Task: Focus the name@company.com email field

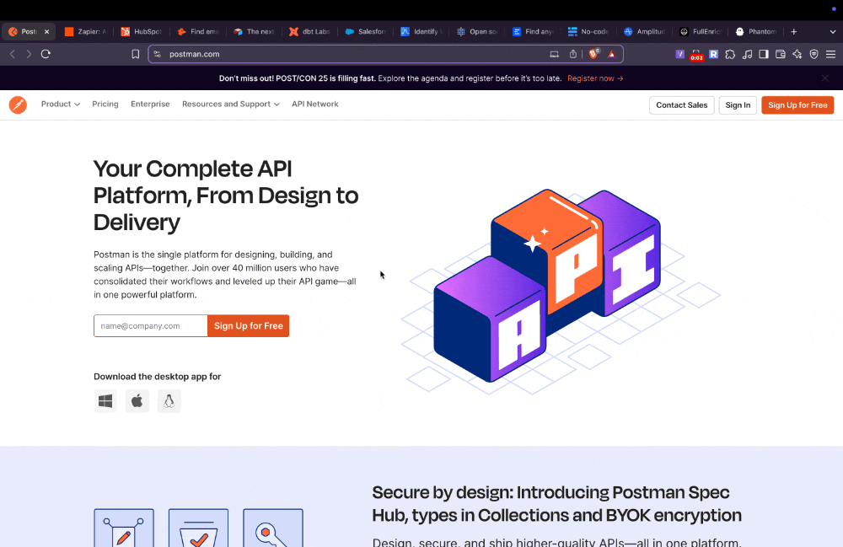Action: pyautogui.click(x=151, y=325)
